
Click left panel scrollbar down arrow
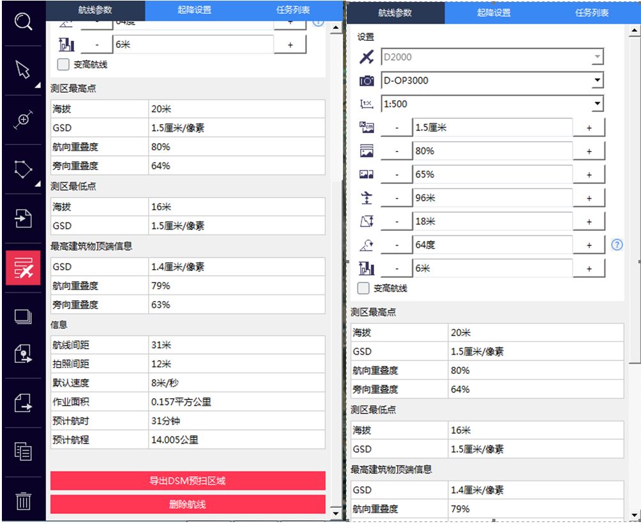pos(336,513)
